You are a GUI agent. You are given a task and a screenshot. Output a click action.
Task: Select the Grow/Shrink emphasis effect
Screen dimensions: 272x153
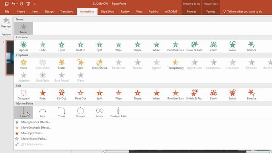(99, 64)
